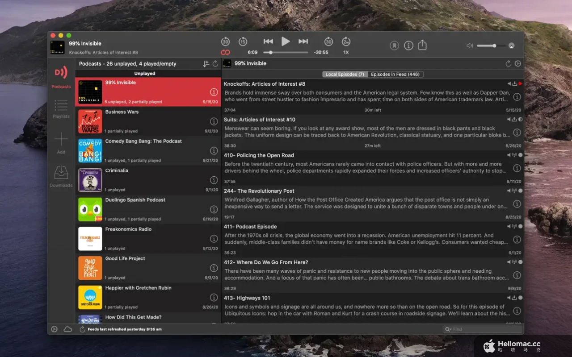The width and height of the screenshot is (572, 357).
Task: Toggle unplayed dot on 410- Policing the Open Road
Action: (520, 155)
